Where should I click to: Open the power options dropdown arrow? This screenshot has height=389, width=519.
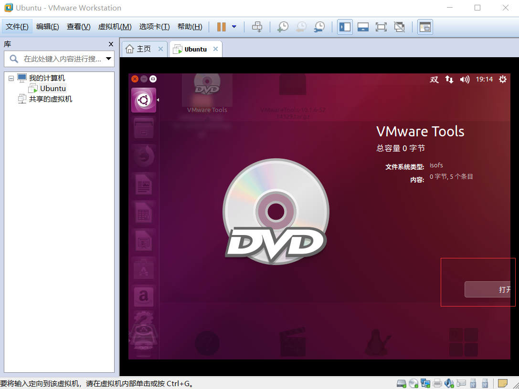(x=234, y=27)
